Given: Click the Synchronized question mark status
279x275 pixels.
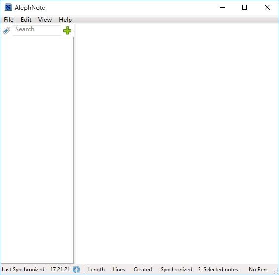Looking at the screenshot, I should click(x=199, y=269).
